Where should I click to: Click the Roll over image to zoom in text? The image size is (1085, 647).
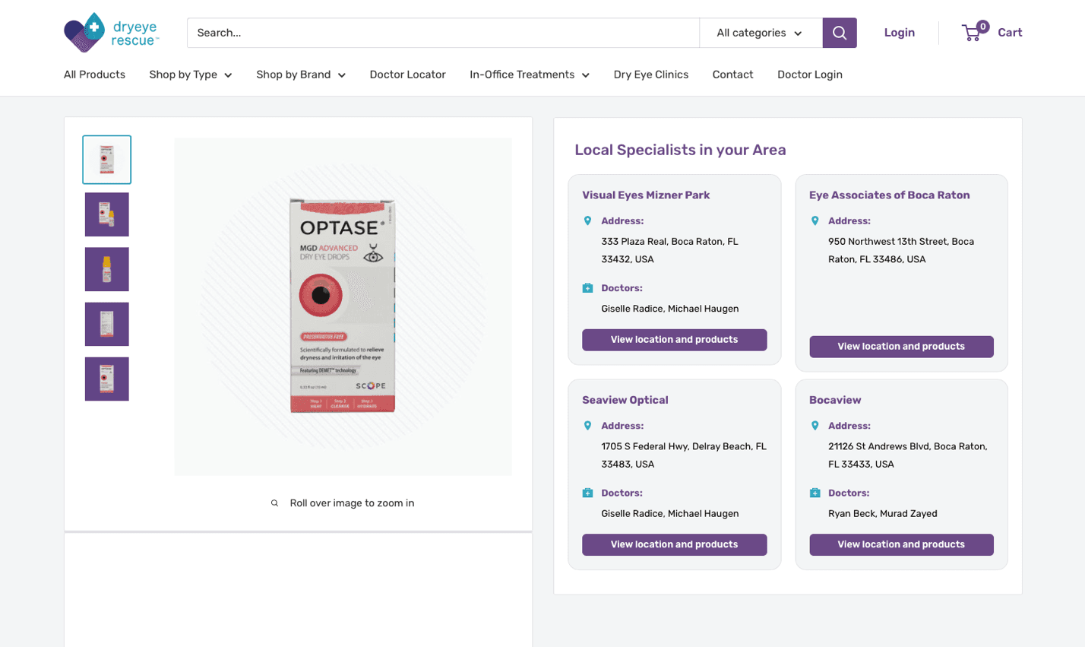352,503
